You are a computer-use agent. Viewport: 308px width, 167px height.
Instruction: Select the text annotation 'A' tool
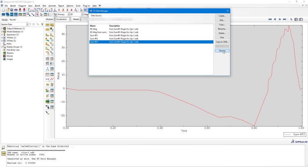coord(37,14)
